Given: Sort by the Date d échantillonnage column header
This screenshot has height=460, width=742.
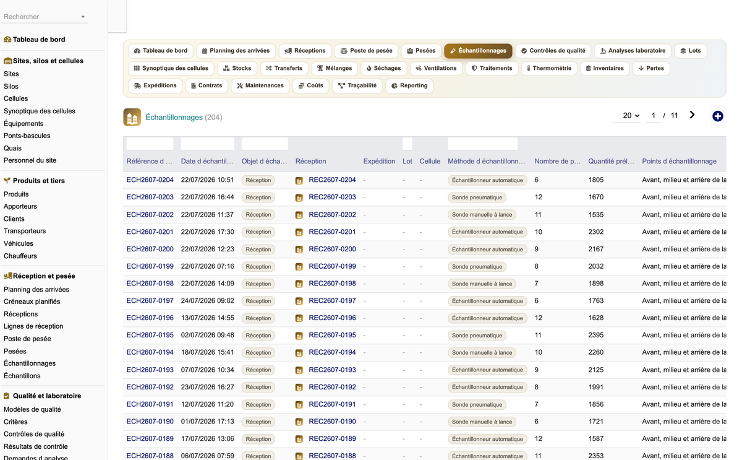Looking at the screenshot, I should click(207, 161).
